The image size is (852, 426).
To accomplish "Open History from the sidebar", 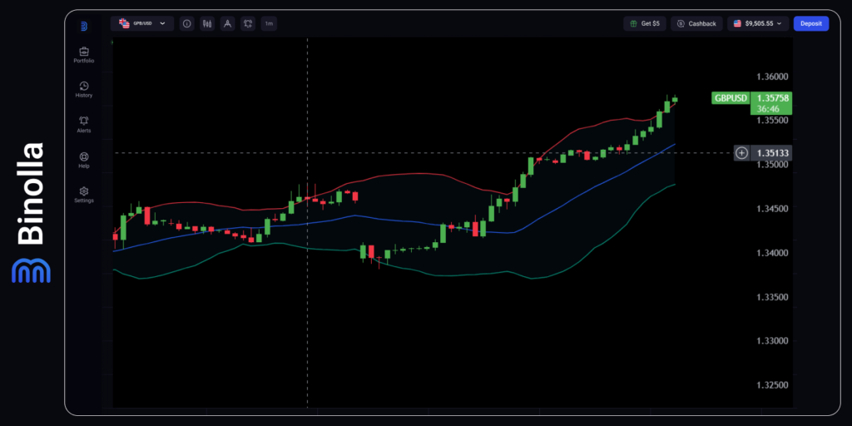I will pos(84,90).
